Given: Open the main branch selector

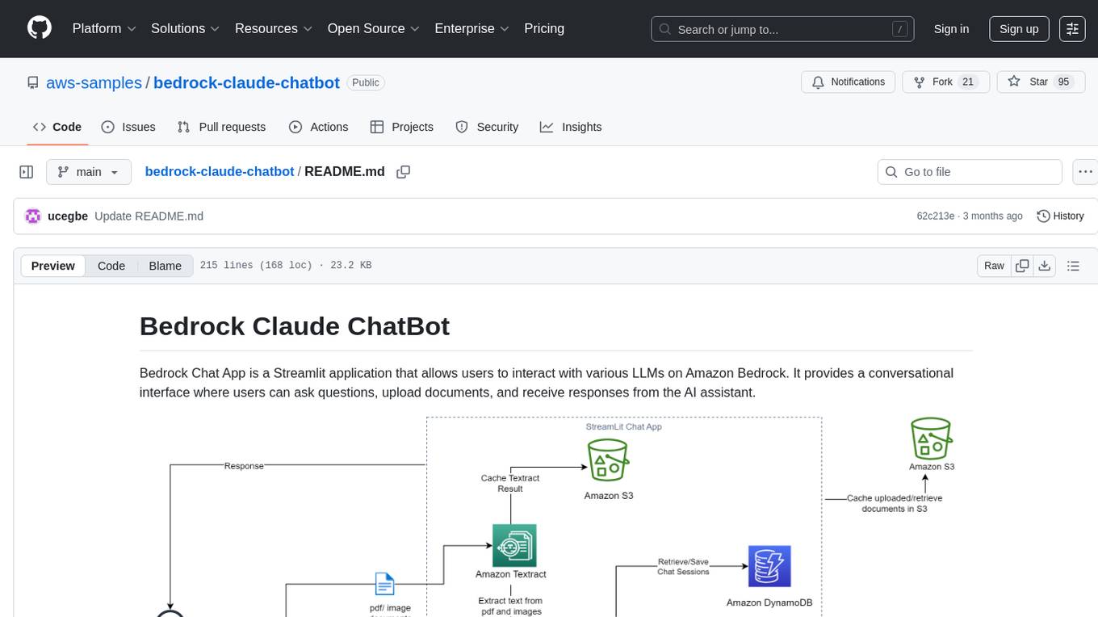Looking at the screenshot, I should tap(89, 172).
